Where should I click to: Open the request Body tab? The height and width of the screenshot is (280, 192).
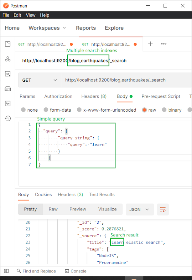[x=125, y=96]
